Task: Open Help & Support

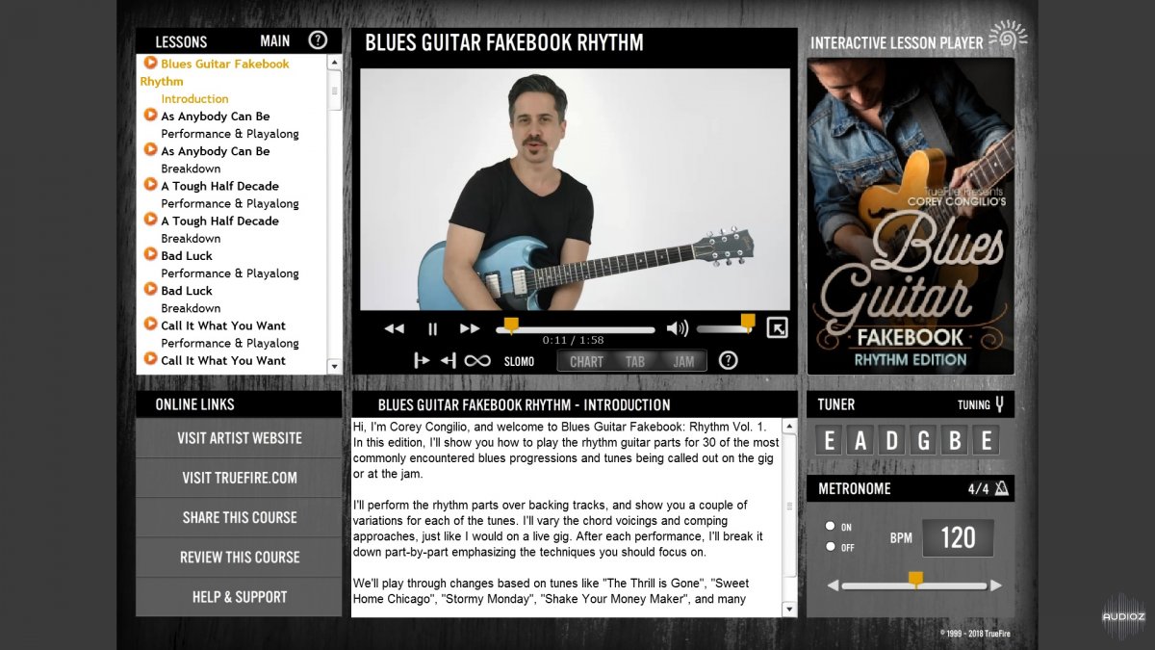Action: tap(239, 597)
